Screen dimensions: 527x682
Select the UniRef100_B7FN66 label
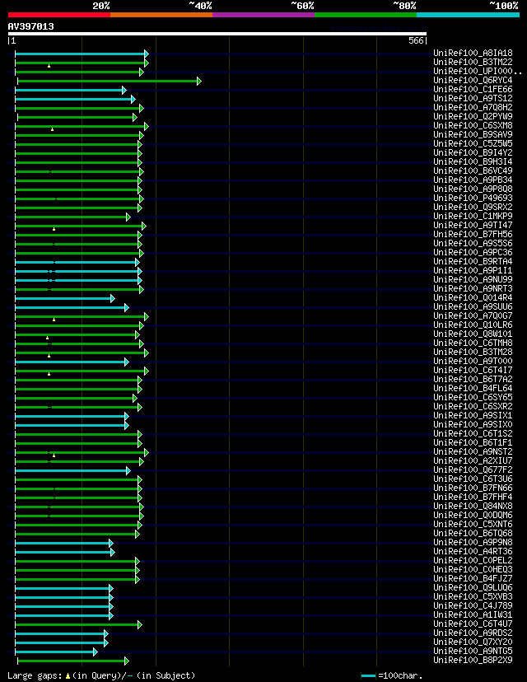pos(473,488)
